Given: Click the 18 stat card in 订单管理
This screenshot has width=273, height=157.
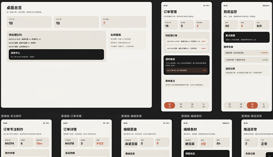Looking at the screenshot, I should [171, 25].
